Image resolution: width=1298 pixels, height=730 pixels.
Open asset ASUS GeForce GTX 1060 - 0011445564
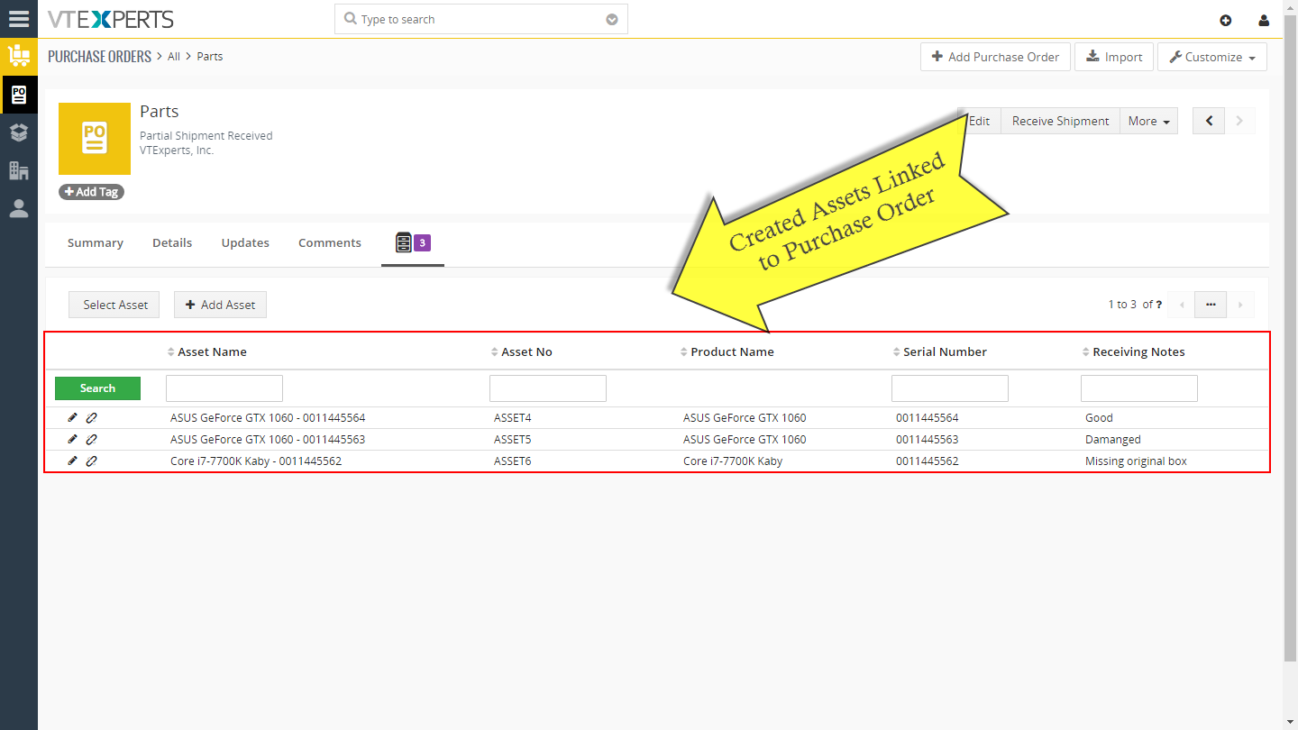click(268, 417)
